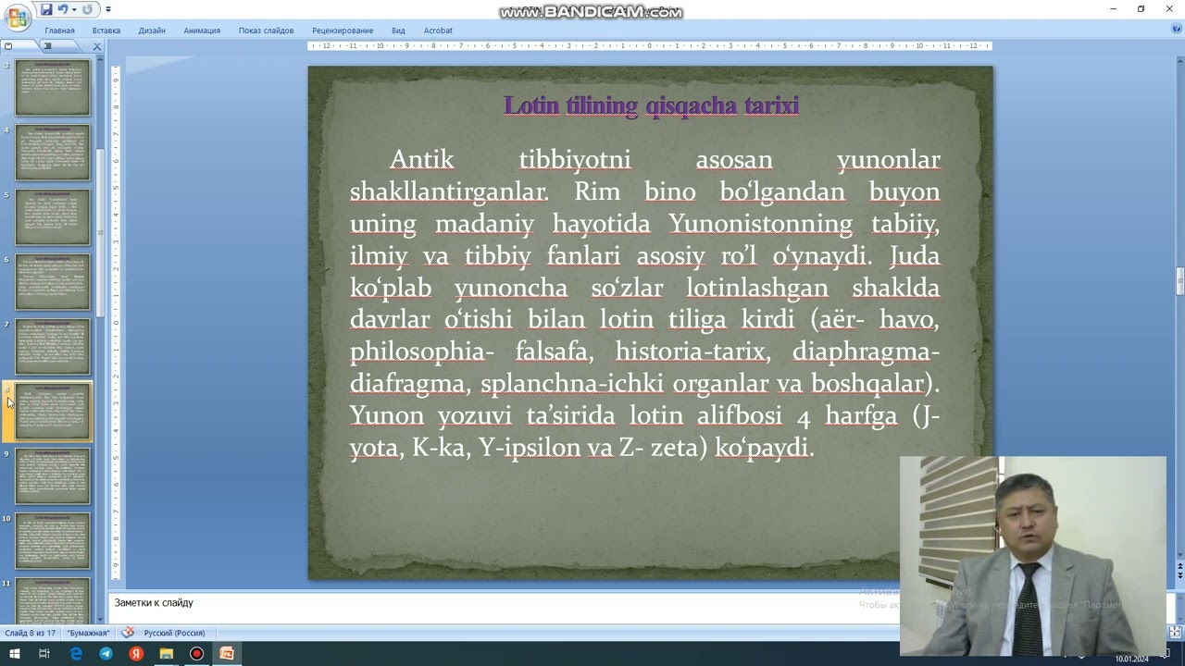The width and height of the screenshot is (1185, 666).
Task: Select slide 5 thumbnail
Action: [x=53, y=216]
